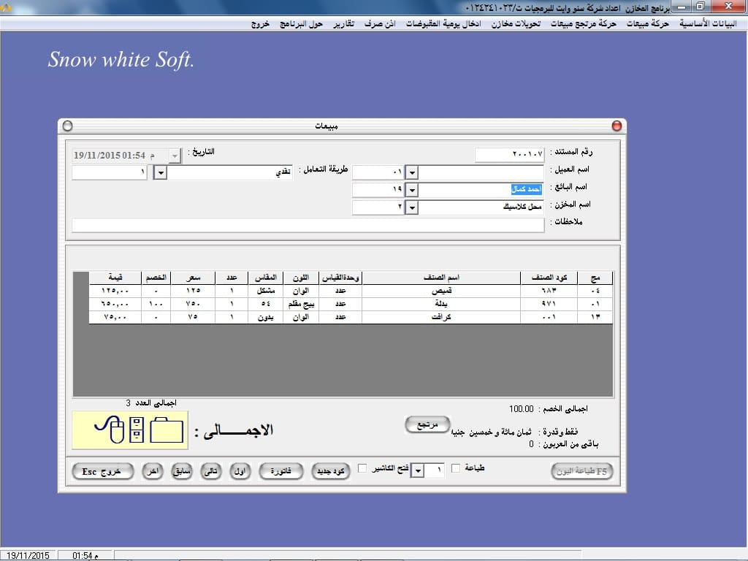Open the اذن صرف menu
Viewport: 748px width, 561px height.
(x=380, y=23)
